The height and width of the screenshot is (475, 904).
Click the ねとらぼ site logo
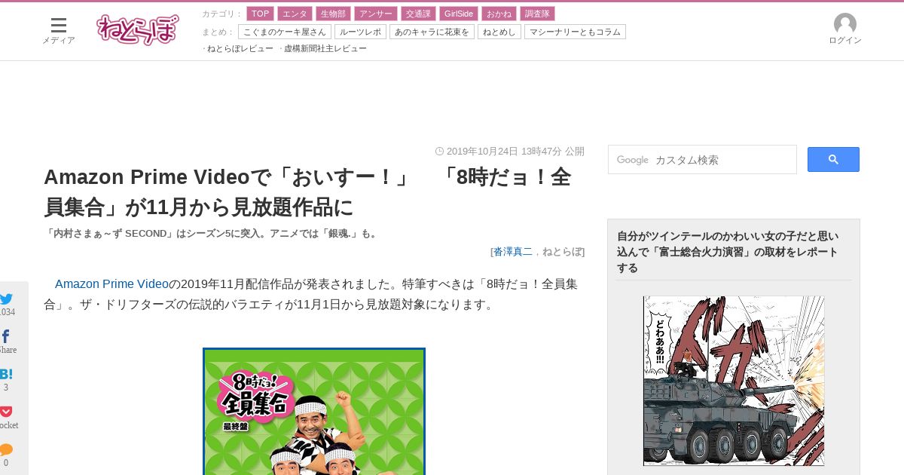point(138,30)
